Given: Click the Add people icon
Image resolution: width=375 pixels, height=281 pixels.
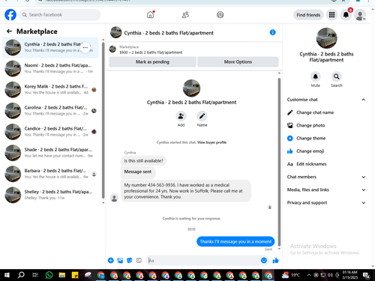Looking at the screenshot, I should [x=181, y=116].
